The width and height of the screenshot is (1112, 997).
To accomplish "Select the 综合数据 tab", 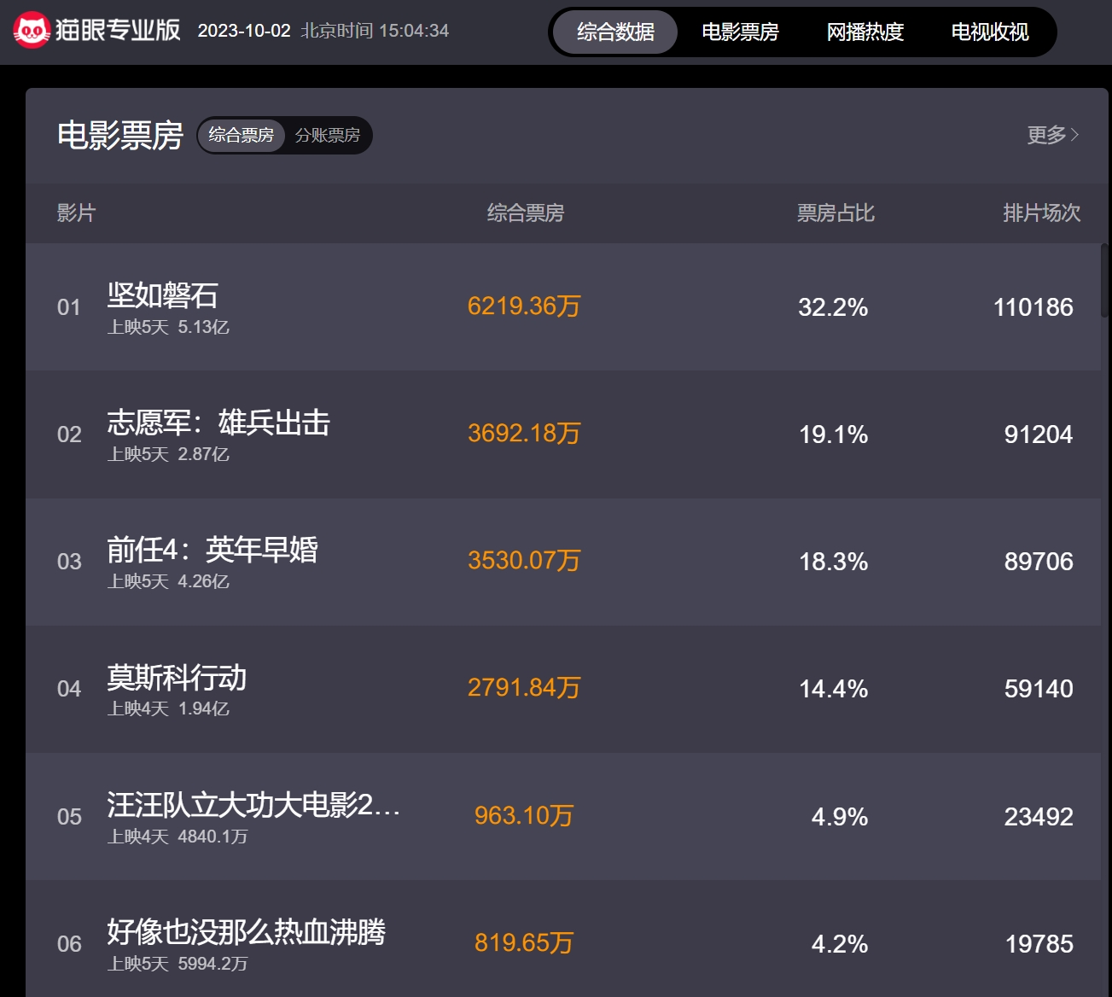I will point(615,32).
